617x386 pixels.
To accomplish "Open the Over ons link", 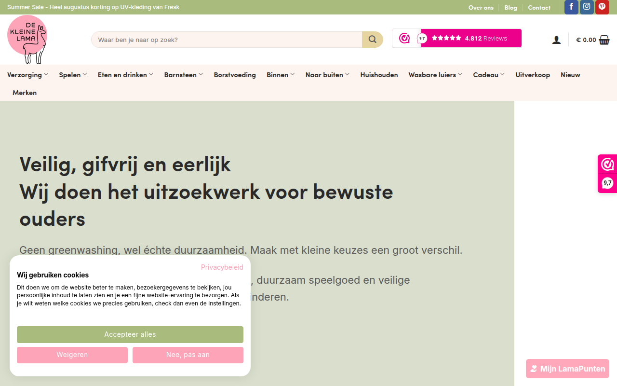I will click(x=481, y=7).
